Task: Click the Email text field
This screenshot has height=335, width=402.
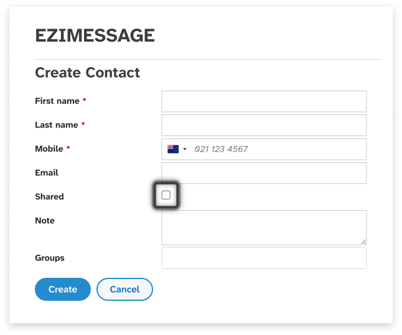Action: (x=264, y=173)
